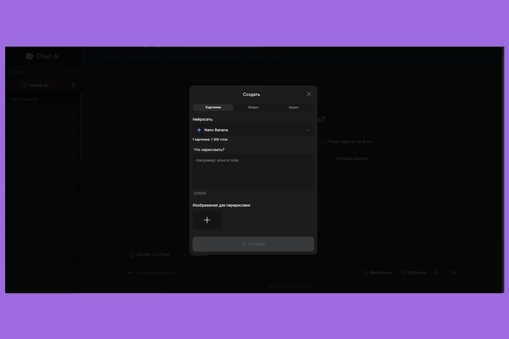Open the Gemini 2.5 Flash model selector
This screenshot has height=339, width=509.
(149, 255)
